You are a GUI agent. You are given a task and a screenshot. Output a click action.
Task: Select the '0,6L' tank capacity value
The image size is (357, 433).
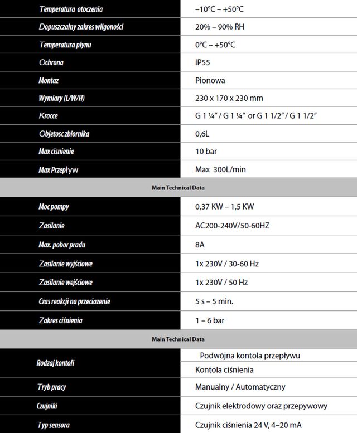click(x=203, y=134)
